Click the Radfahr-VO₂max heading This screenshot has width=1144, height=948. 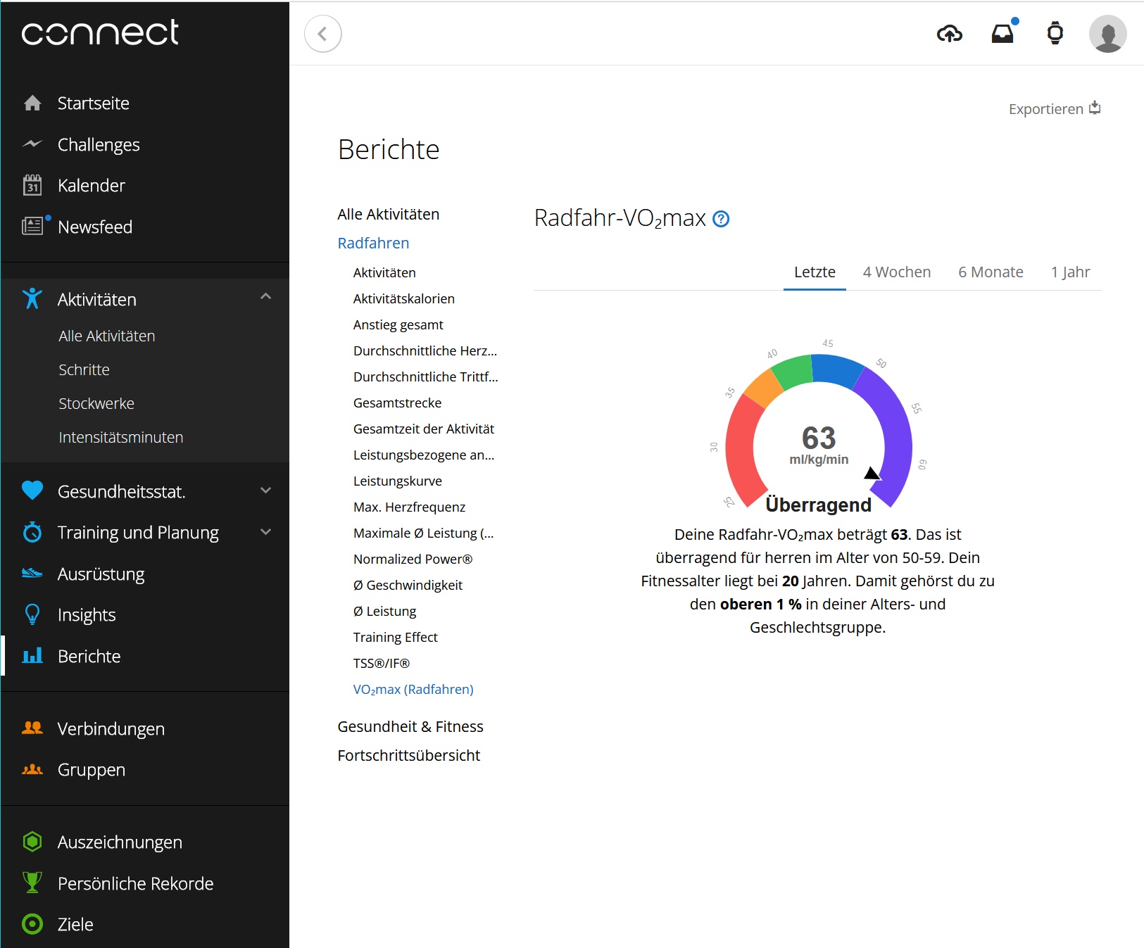point(620,218)
